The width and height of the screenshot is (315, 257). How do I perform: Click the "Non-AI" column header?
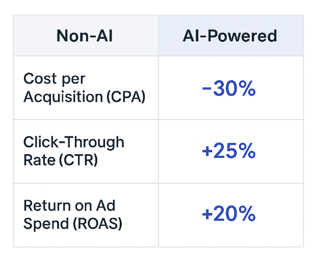tap(85, 36)
